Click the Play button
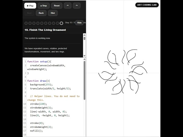 pos(30,6)
